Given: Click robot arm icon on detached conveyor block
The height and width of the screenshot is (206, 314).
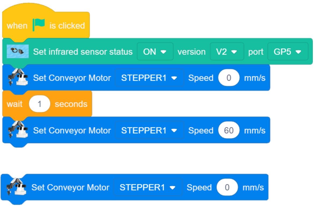Looking at the screenshot, I should [16, 187].
